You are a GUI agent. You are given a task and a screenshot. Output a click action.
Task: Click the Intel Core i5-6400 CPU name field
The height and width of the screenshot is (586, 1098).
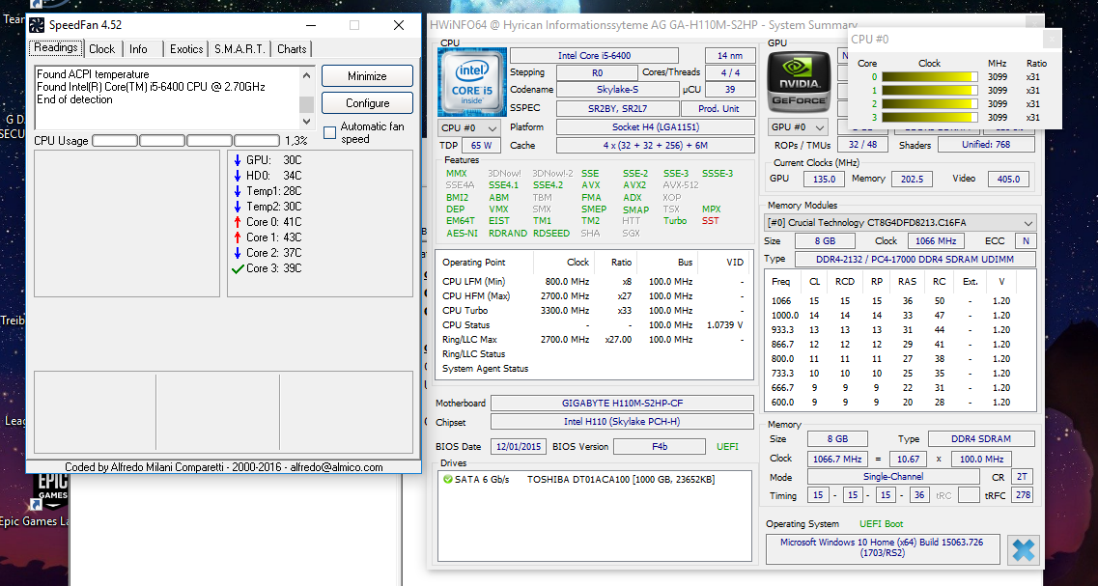point(594,55)
